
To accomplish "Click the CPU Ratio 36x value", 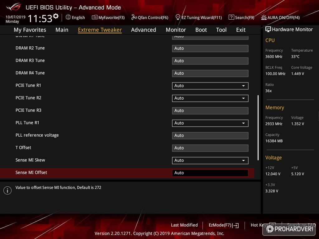I will [269, 91].
